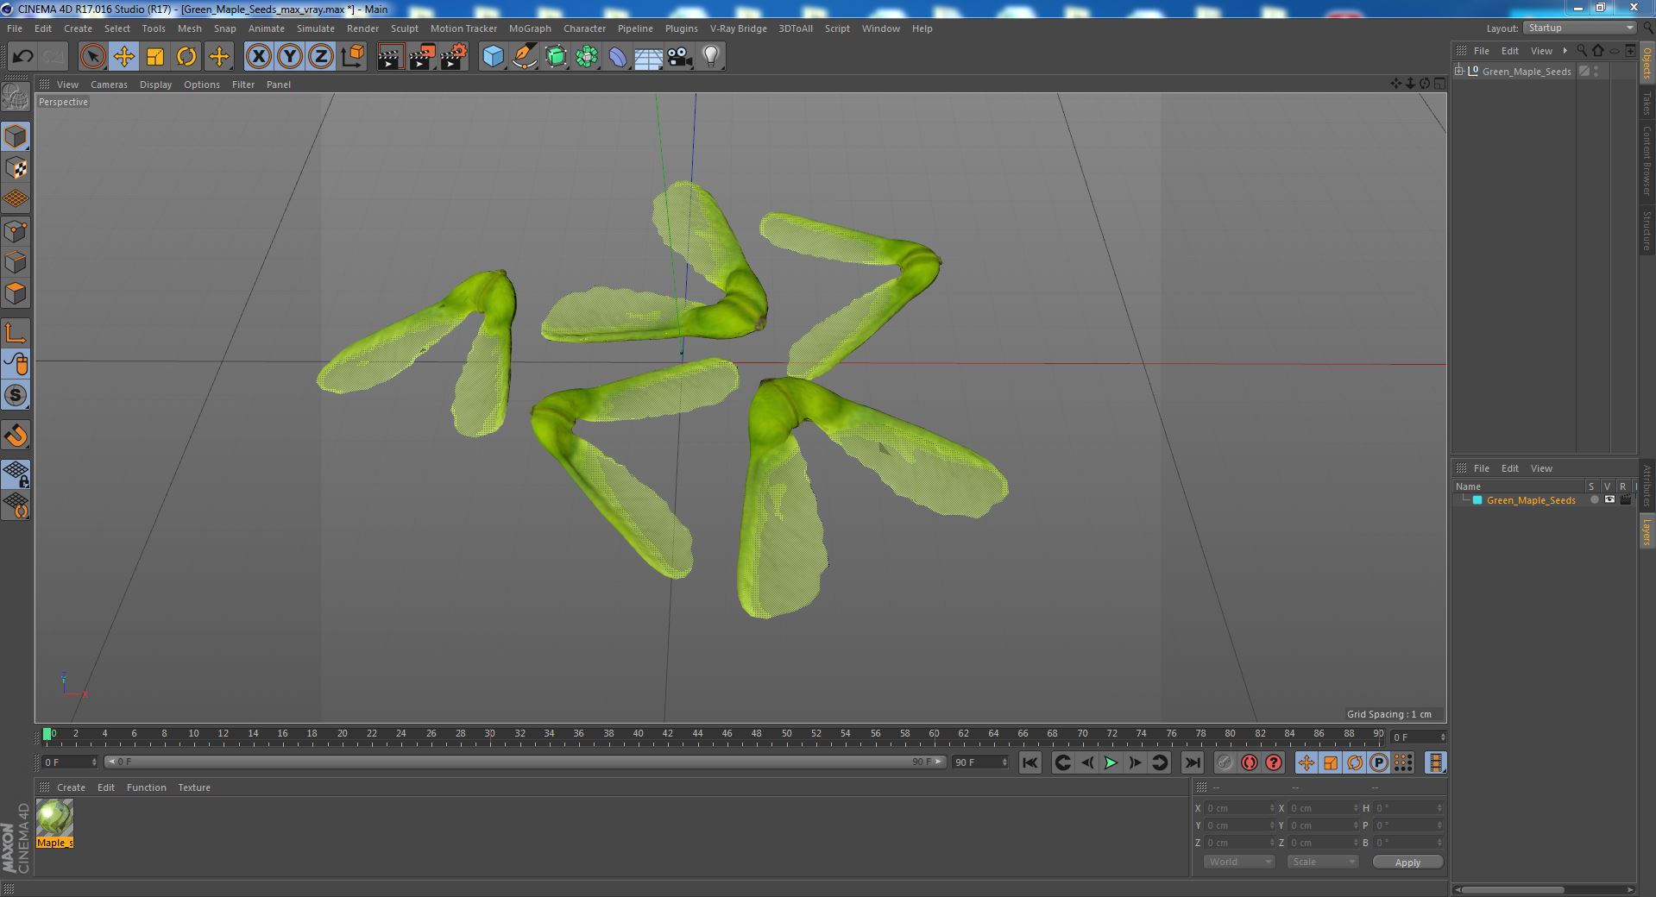Open the array/modeling objects icon

[x=587, y=57]
